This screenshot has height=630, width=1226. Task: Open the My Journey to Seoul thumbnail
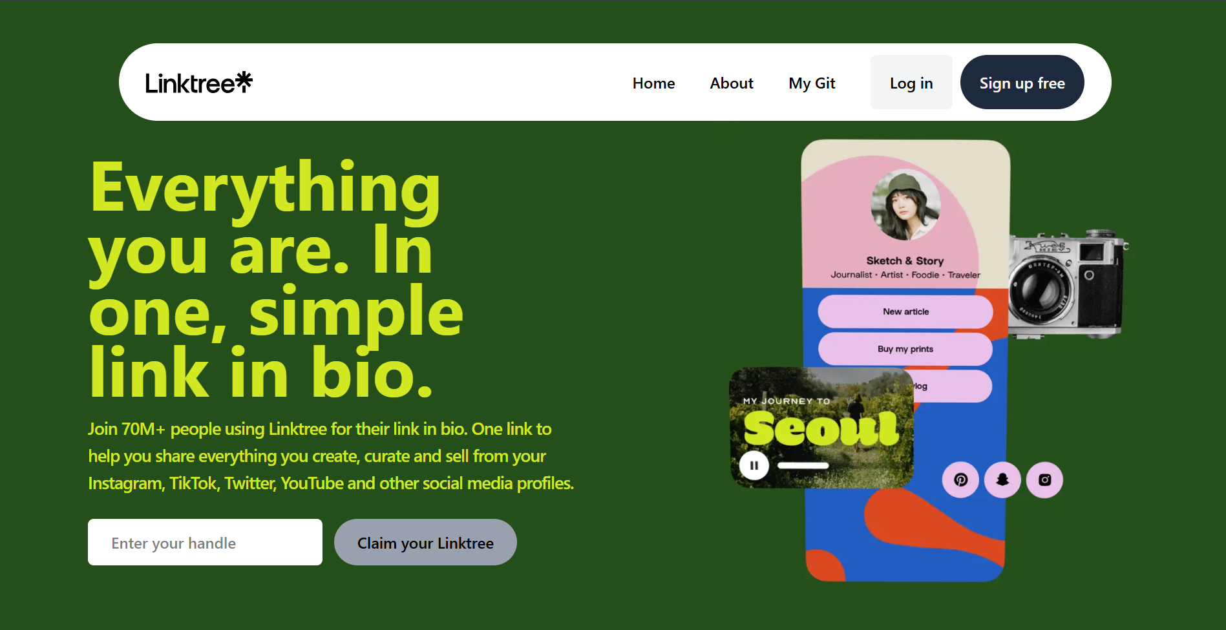[x=821, y=427]
